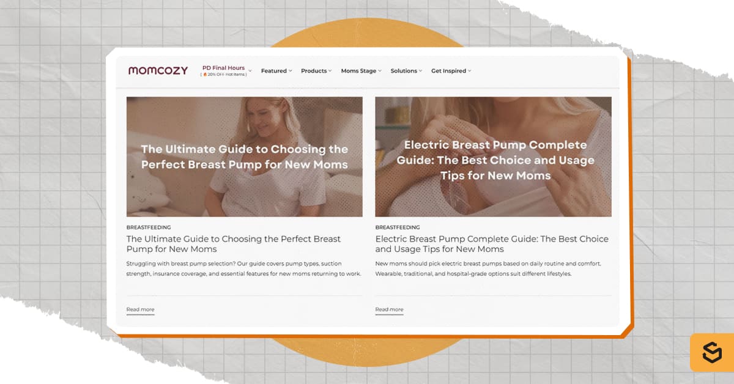Expand the PD Final Hours chevron
The width and height of the screenshot is (734, 384).
click(x=250, y=71)
